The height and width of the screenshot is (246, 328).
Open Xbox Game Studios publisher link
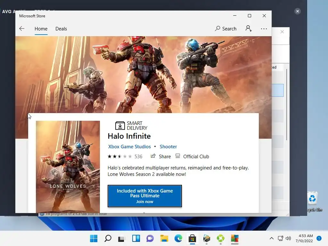(129, 147)
